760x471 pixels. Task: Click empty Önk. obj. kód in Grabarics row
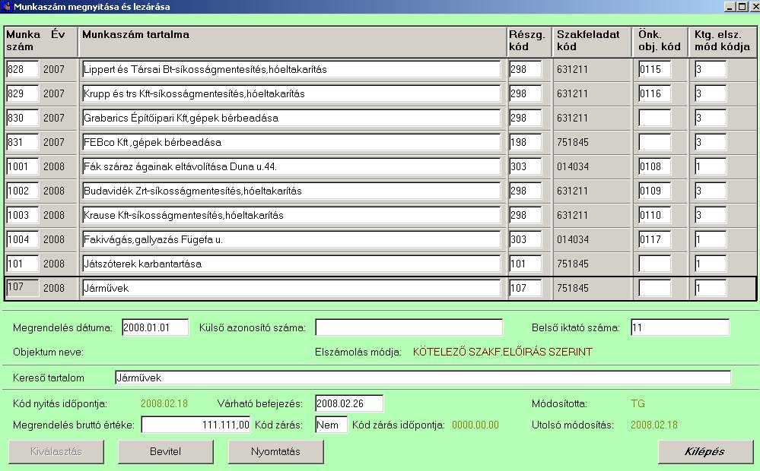point(655,118)
